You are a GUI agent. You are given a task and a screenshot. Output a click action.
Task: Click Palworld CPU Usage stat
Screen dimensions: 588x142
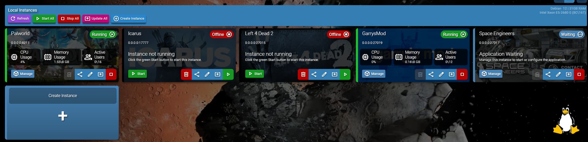(24, 57)
